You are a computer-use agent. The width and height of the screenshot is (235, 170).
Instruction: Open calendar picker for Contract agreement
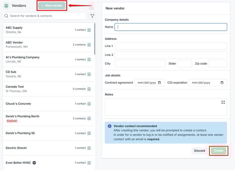pos(159,83)
